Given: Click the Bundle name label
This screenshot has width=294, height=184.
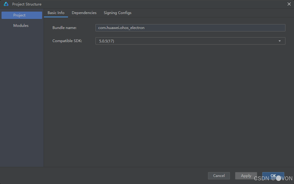Looking at the screenshot, I should tap(64, 28).
